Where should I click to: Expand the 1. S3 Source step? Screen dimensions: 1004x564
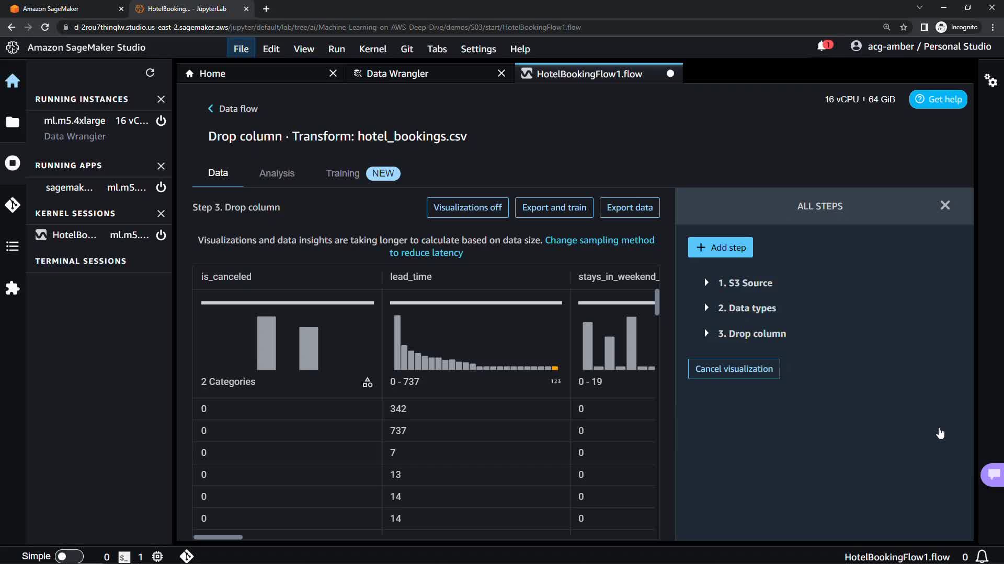click(706, 283)
